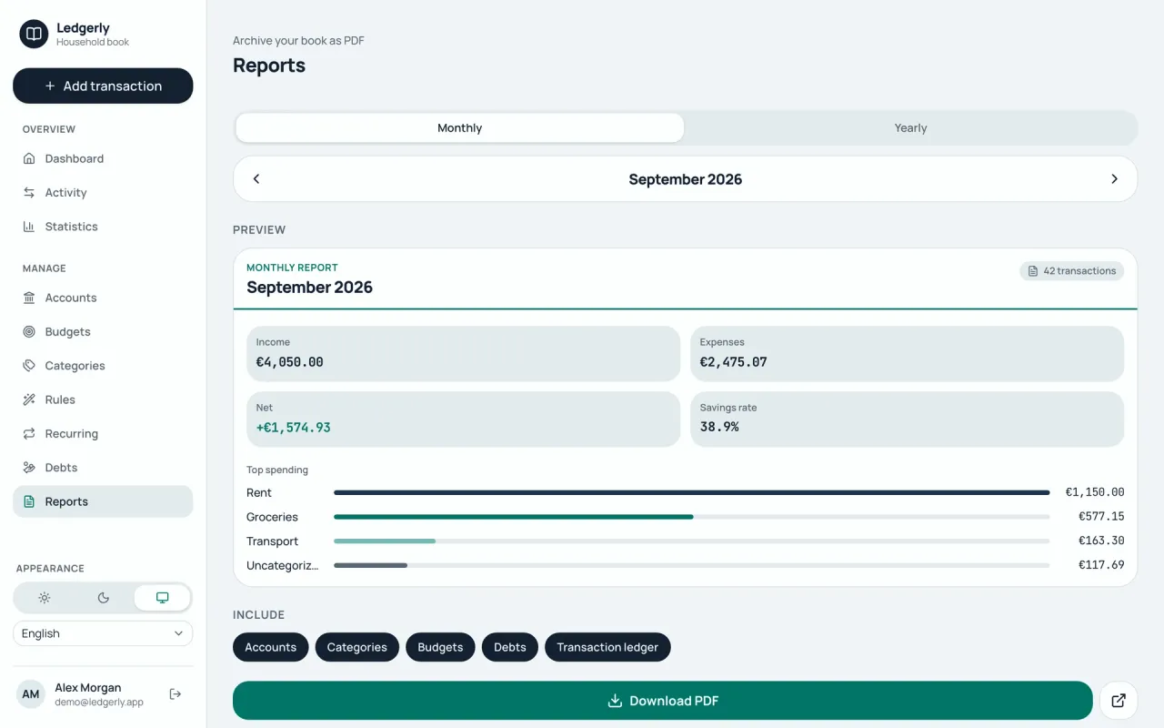
Task: Toggle Debts section in report
Action: tap(510, 647)
